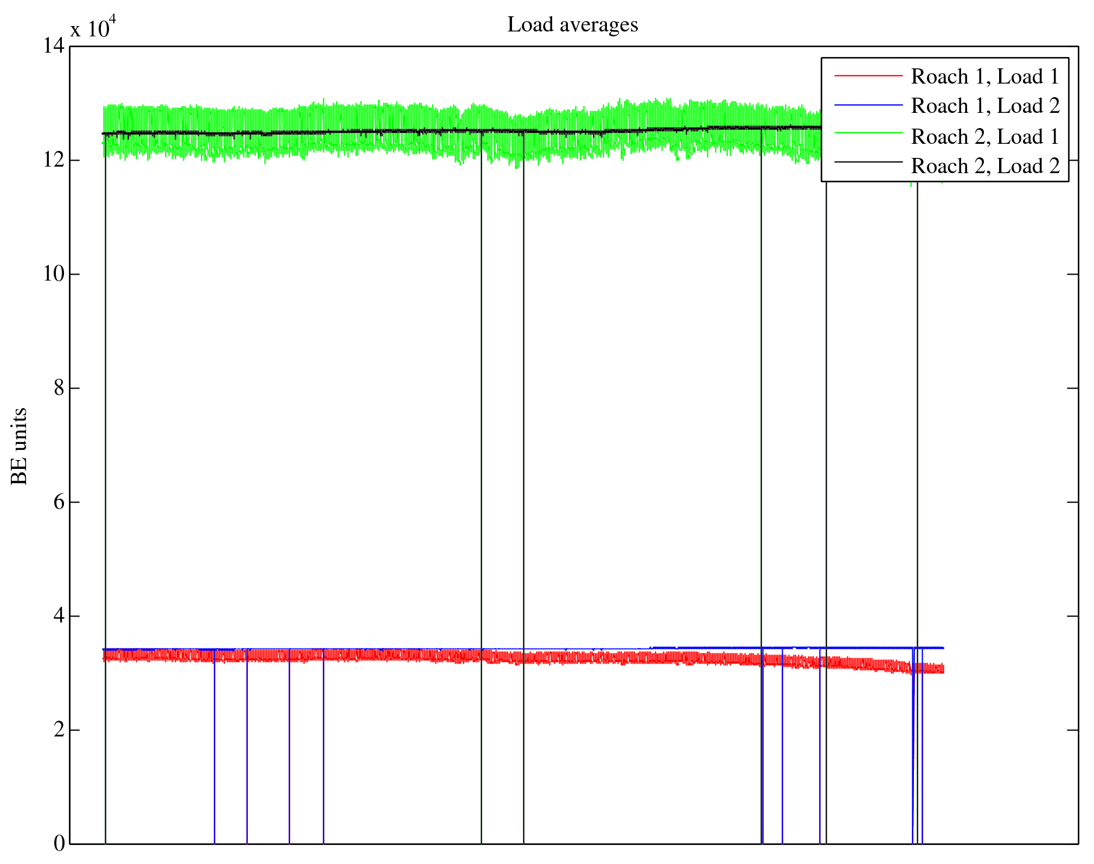Click the 'x 10^4' axis exponent label
1094x864 pixels.
[x=93, y=27]
